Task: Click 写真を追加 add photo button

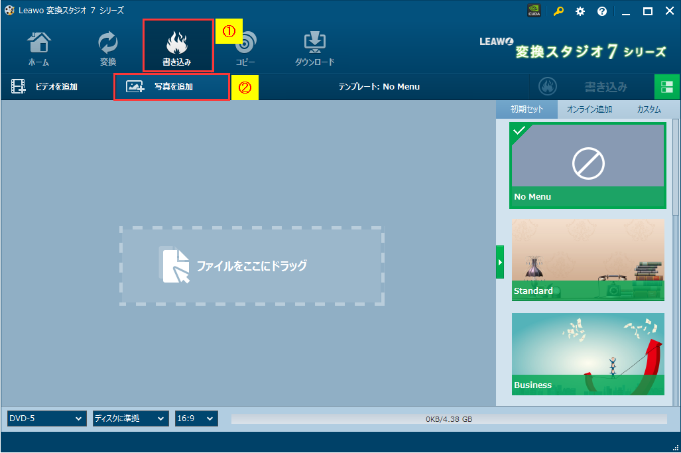Action: tap(172, 87)
